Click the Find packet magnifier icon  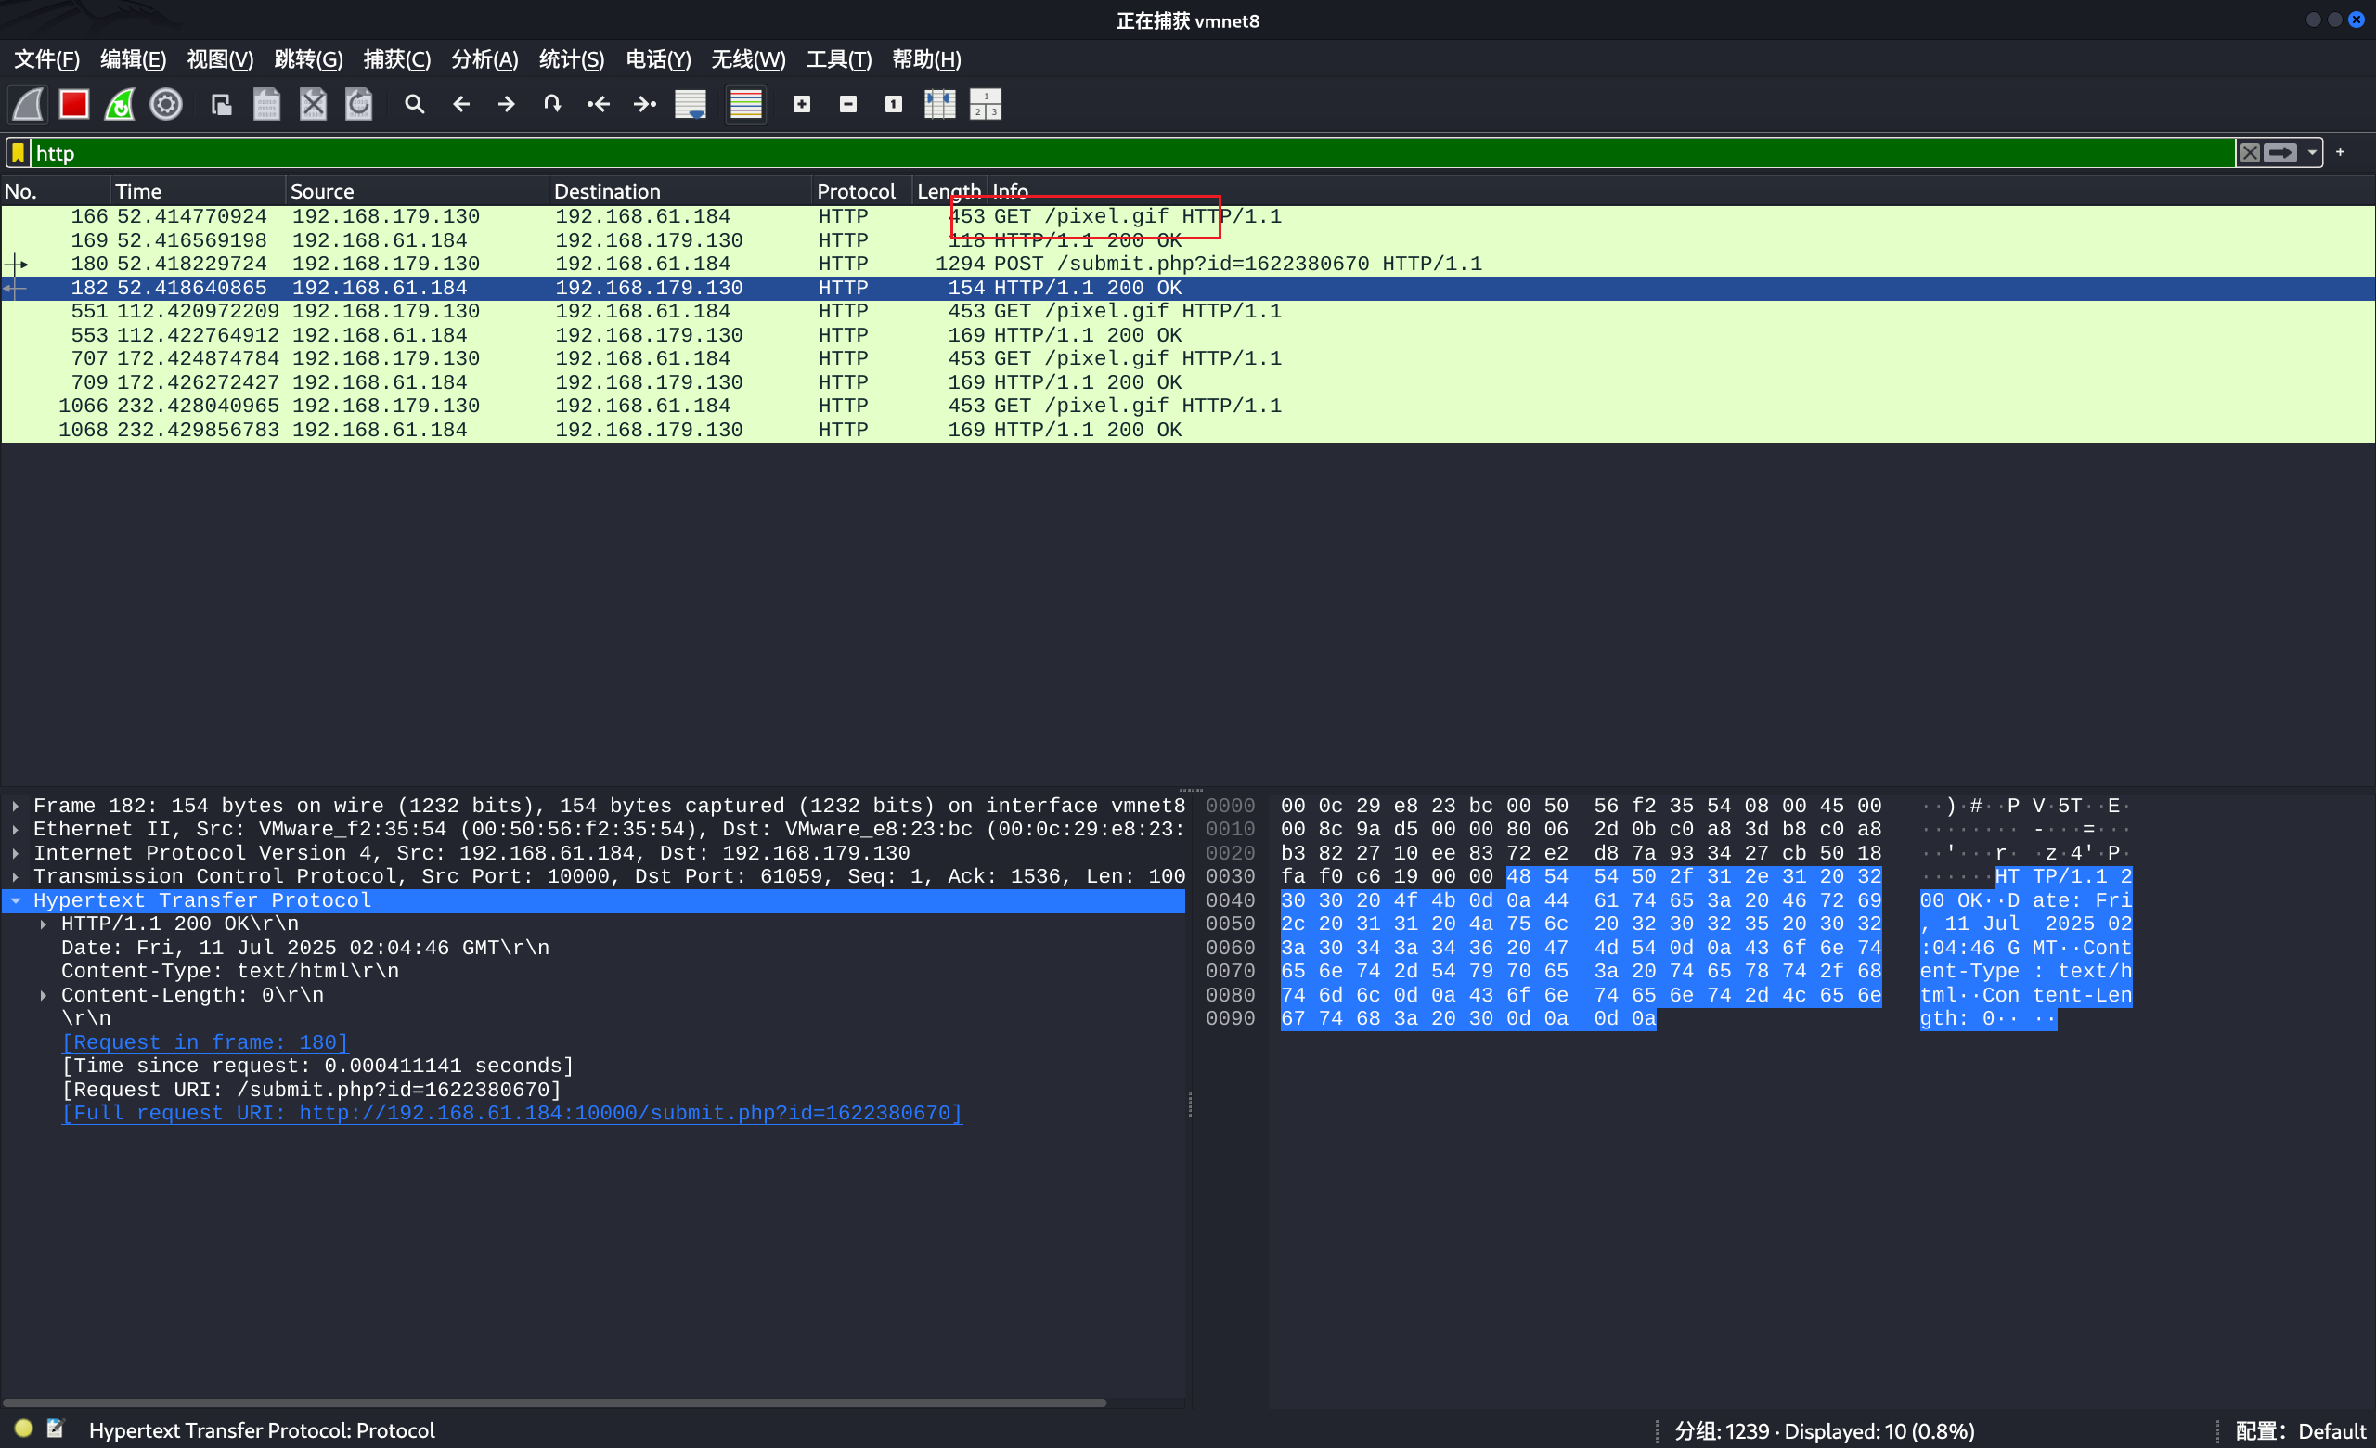[415, 104]
